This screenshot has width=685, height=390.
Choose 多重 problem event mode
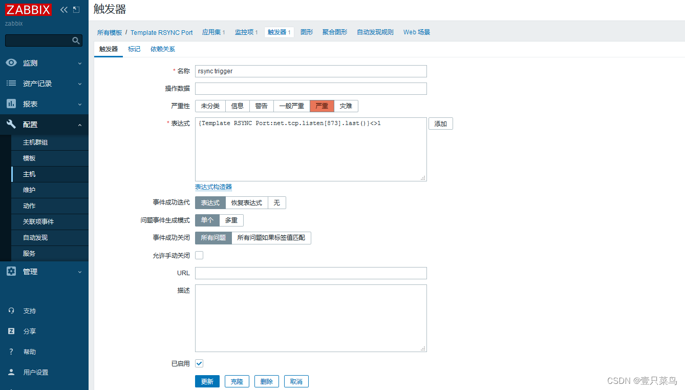[x=231, y=220]
